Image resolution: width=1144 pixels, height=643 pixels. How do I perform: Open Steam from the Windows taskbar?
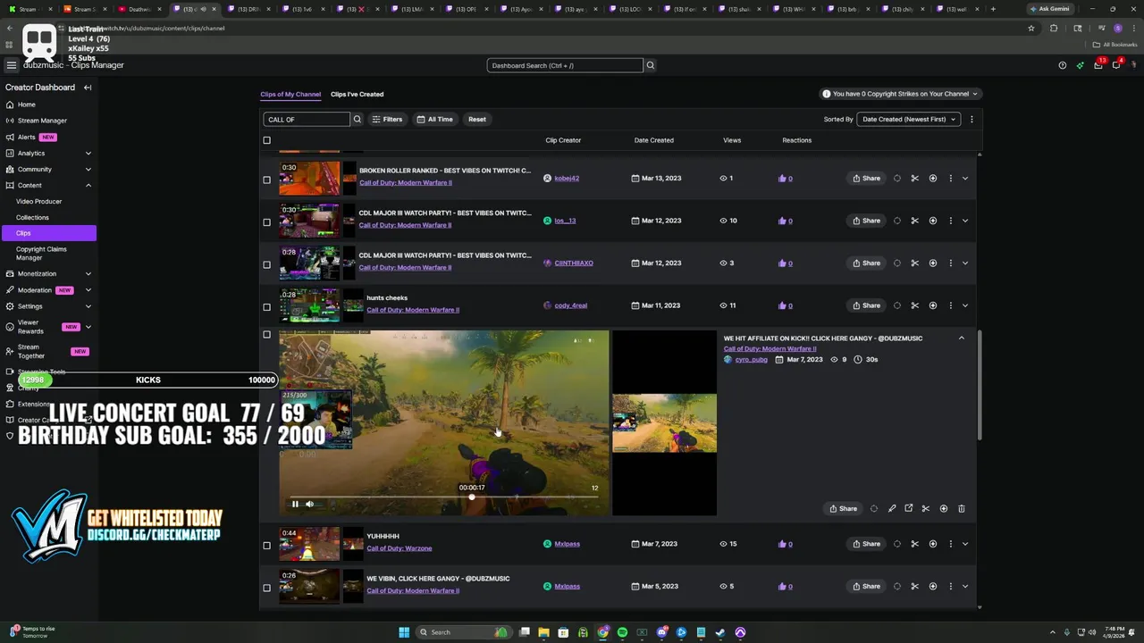[x=720, y=632]
